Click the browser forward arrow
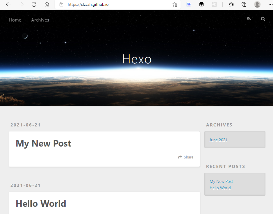 (21, 4)
